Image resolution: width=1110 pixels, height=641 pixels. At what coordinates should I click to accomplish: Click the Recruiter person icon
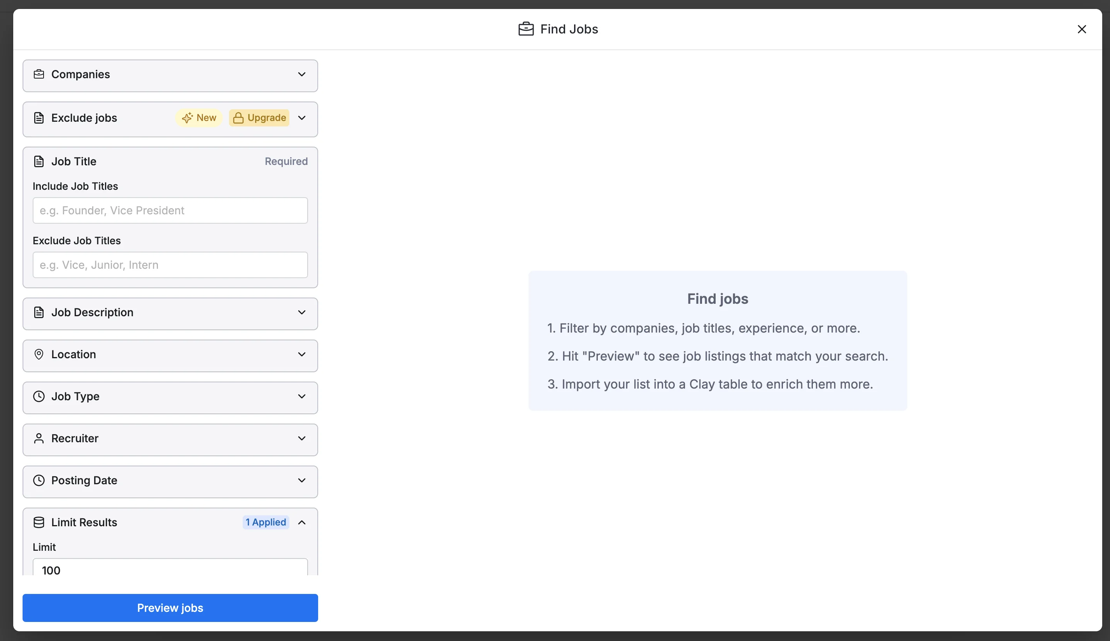click(x=39, y=438)
